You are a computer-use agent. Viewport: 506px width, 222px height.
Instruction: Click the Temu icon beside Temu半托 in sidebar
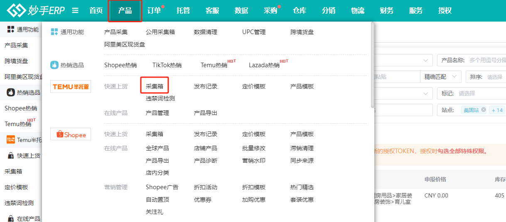tap(11, 139)
